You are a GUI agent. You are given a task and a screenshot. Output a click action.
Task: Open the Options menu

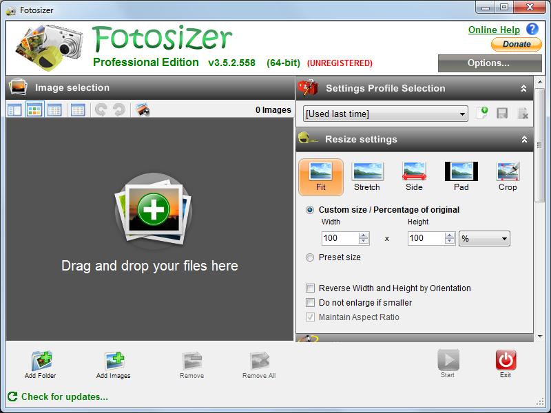click(x=489, y=63)
